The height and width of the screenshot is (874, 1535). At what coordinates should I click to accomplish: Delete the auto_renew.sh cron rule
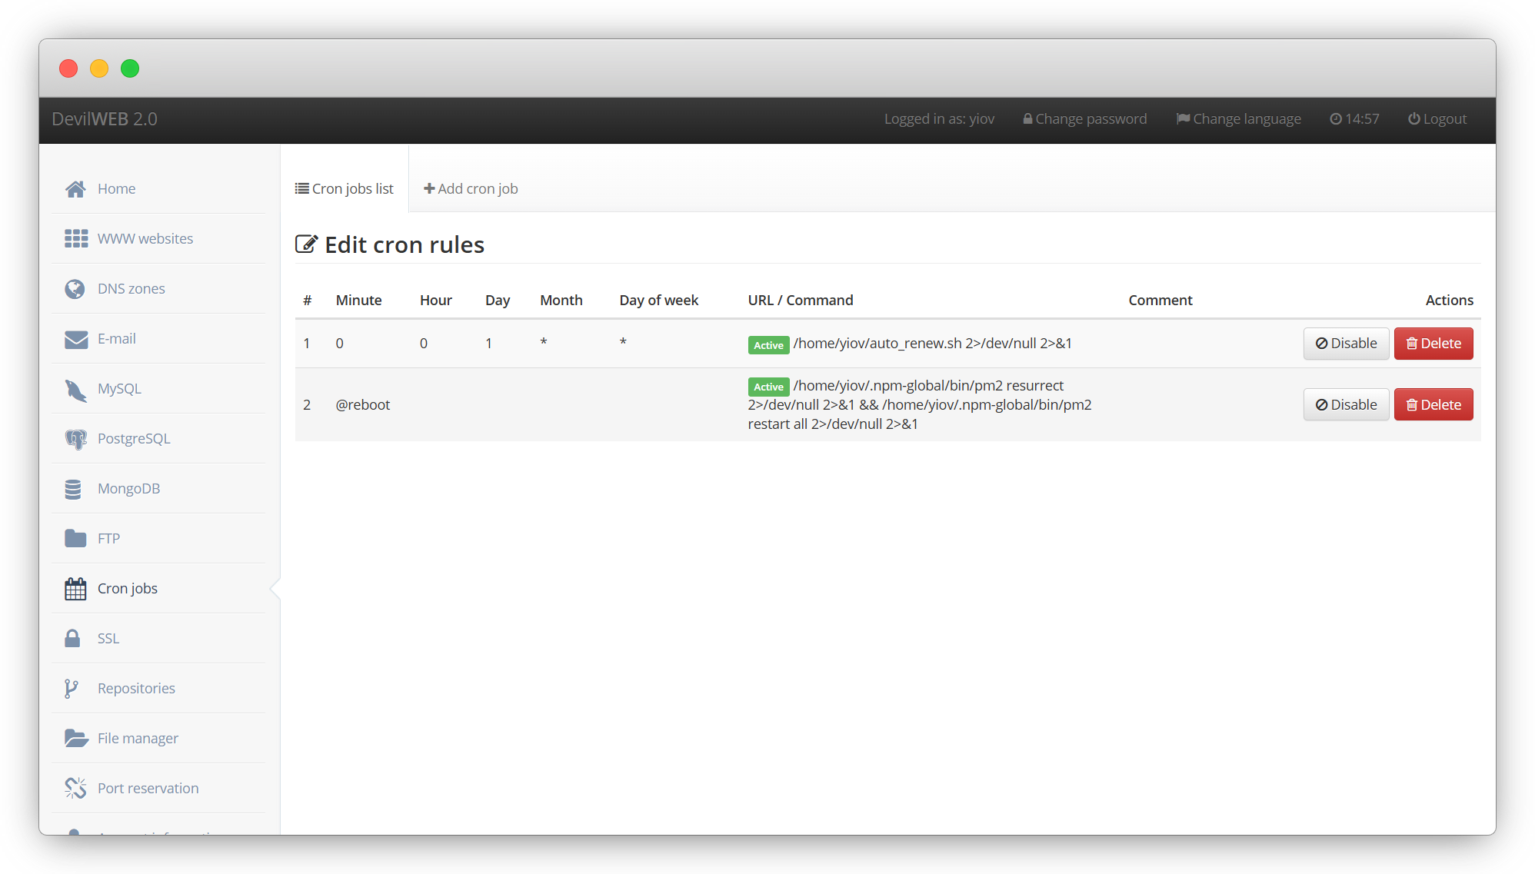1433,344
